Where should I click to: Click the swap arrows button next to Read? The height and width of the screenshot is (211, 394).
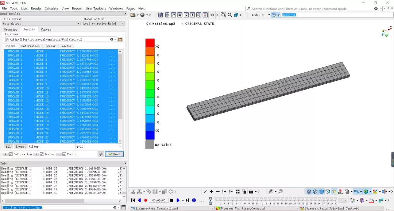coord(101,154)
